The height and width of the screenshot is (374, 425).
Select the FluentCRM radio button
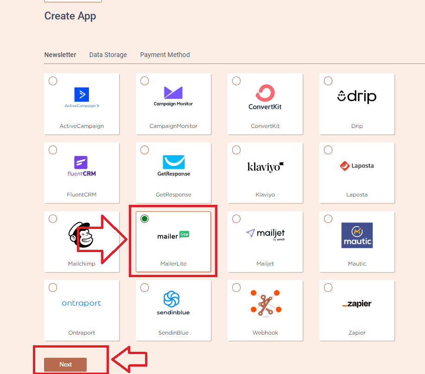pyautogui.click(x=53, y=150)
